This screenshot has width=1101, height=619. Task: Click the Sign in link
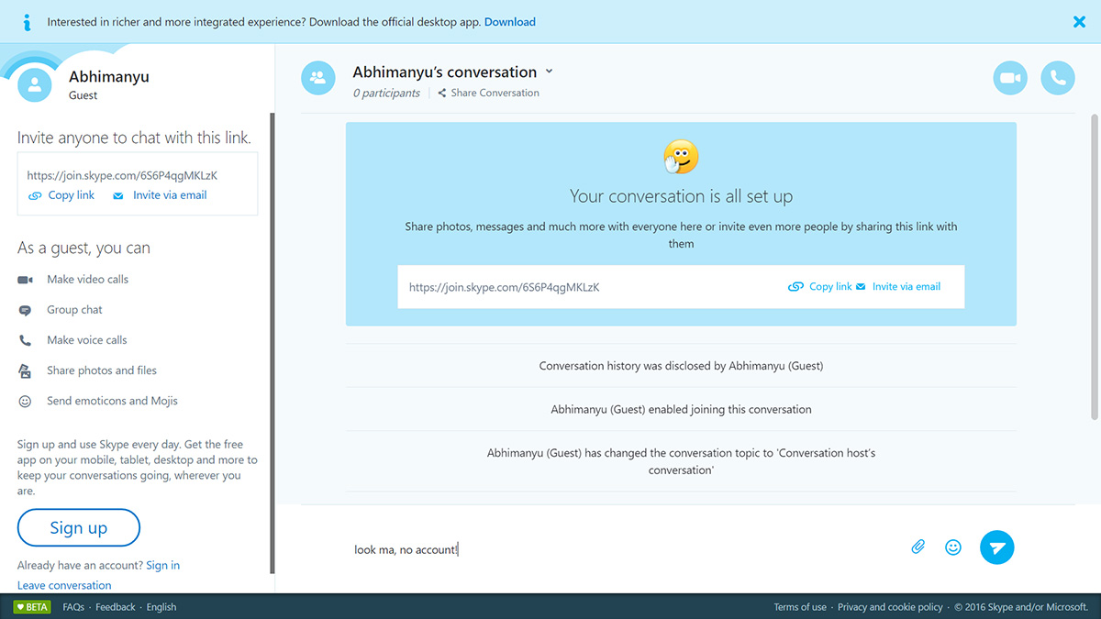click(162, 565)
